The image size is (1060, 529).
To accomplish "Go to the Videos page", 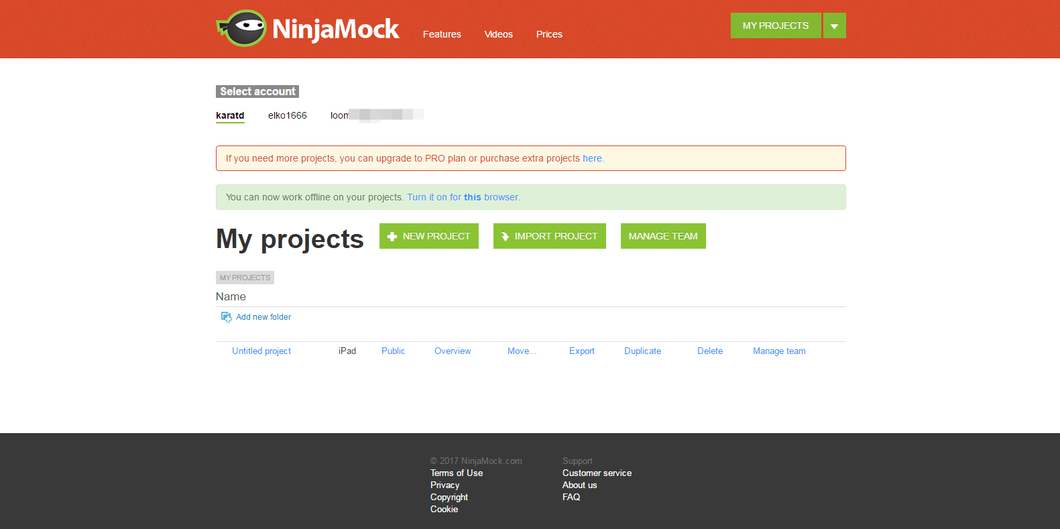I will pos(498,34).
